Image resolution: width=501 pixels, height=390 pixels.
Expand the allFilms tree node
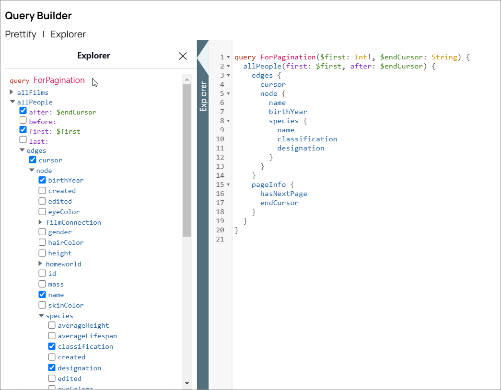tap(12, 92)
